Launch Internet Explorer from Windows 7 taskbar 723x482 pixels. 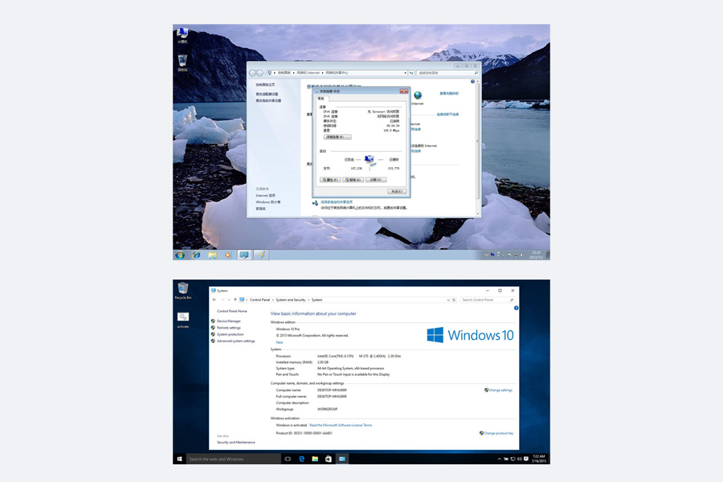pyautogui.click(x=197, y=255)
